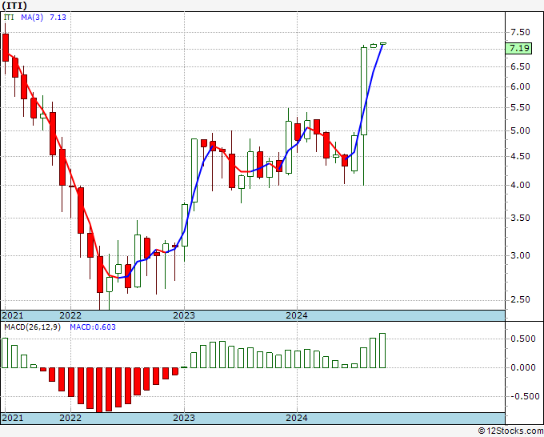Click the 5.00 price axis label

[520, 130]
